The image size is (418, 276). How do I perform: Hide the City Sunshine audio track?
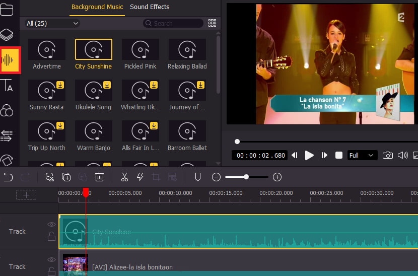51,225
